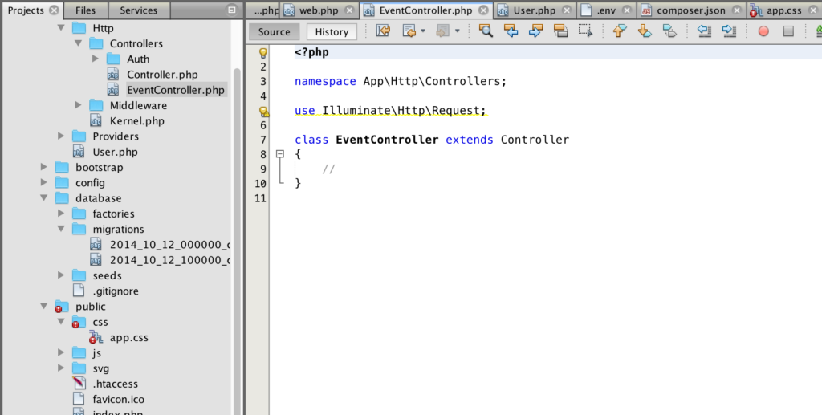This screenshot has width=822, height=415.
Task: Click the Find Selection magnifier icon
Action: point(486,31)
